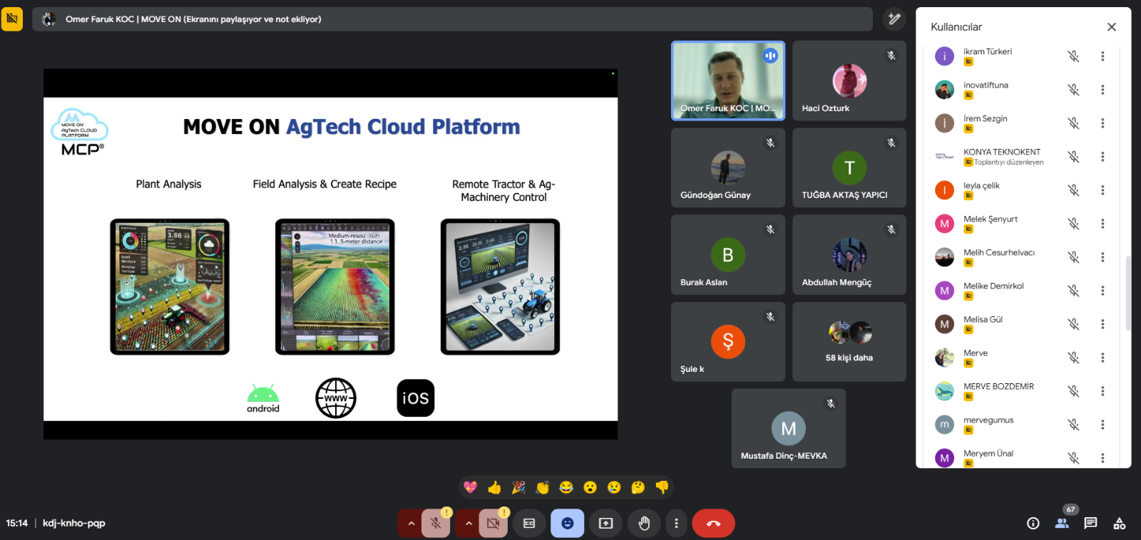
Task: Close the Kullanıcılar panel
Action: pos(1112,27)
